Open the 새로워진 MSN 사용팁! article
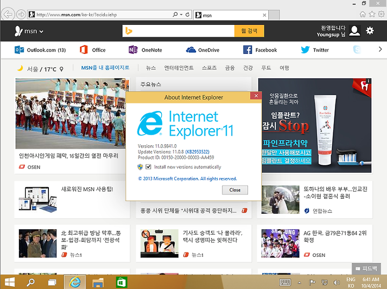Screen dimensions: 387x289 [87, 189]
